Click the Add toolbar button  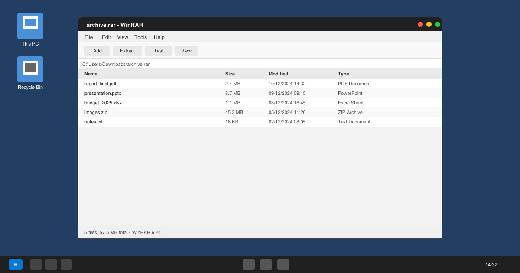(97, 51)
